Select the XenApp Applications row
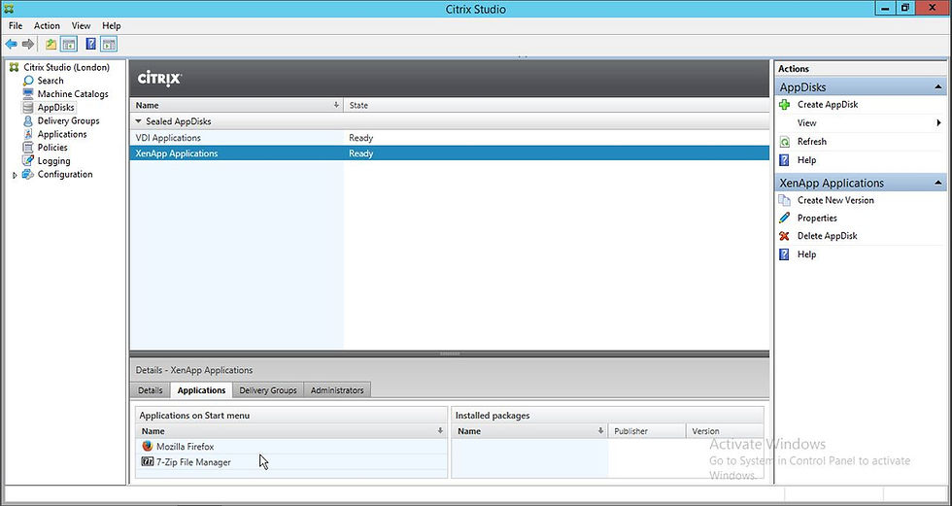 (x=449, y=153)
